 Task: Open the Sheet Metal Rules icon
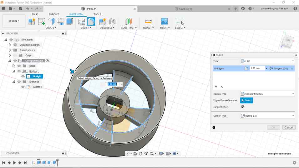[81, 21]
